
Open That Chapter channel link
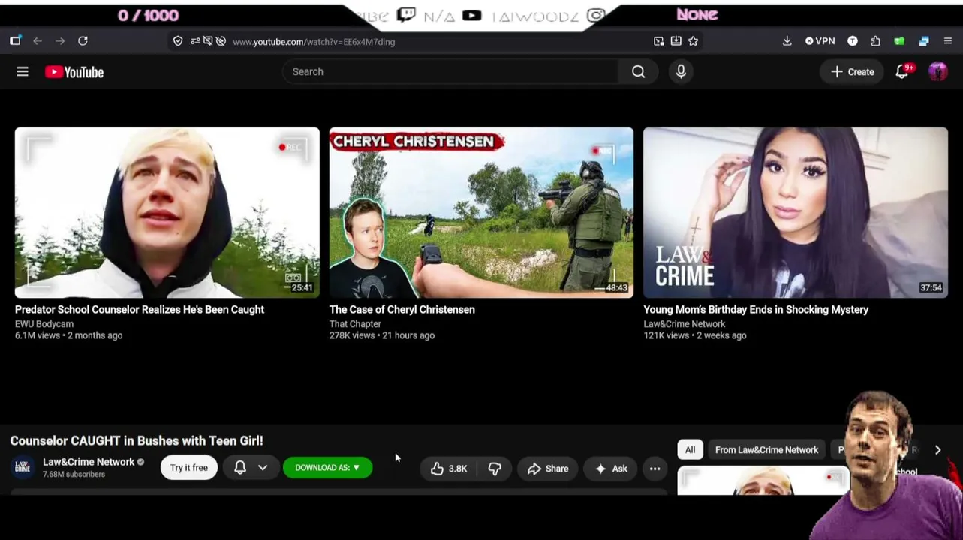pos(355,324)
